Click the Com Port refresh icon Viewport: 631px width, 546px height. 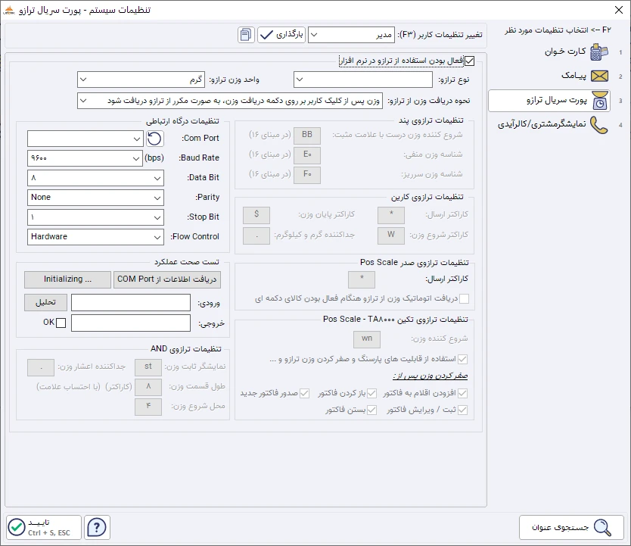tap(154, 139)
